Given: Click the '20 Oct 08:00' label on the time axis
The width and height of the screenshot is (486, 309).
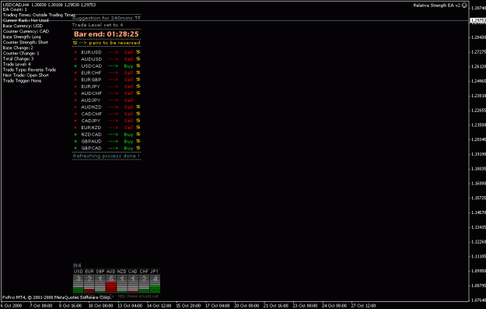Looking at the screenshot, I should [x=246, y=306].
